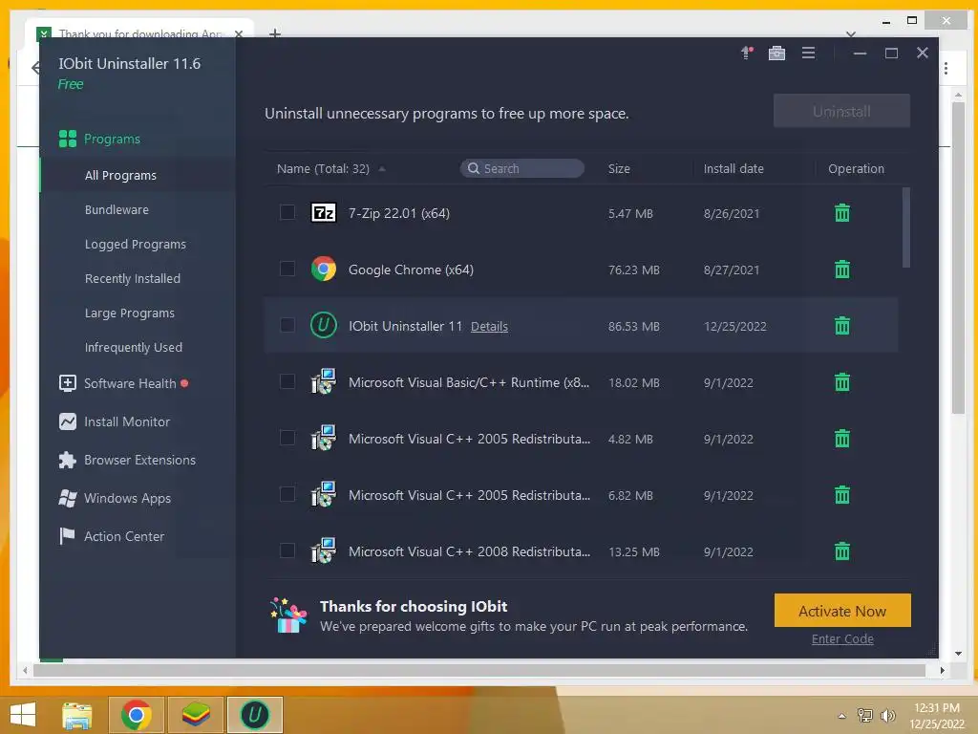978x734 pixels.
Task: Sort programs by Size column
Action: [x=619, y=168]
